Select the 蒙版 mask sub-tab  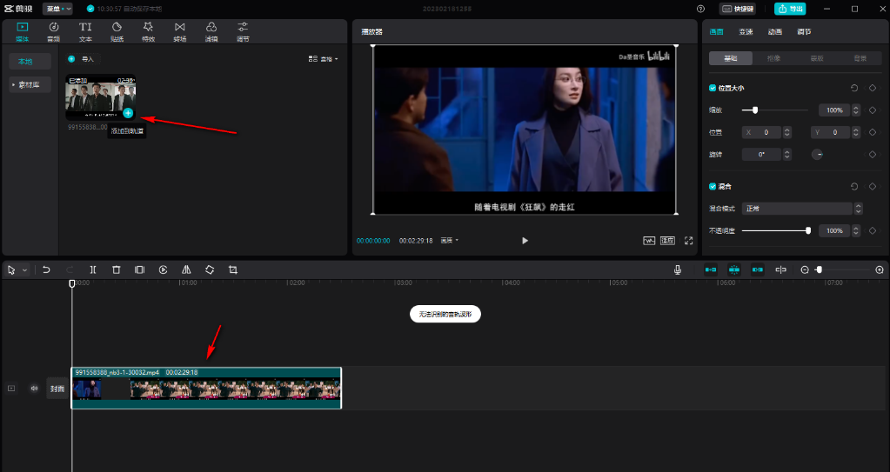point(817,58)
